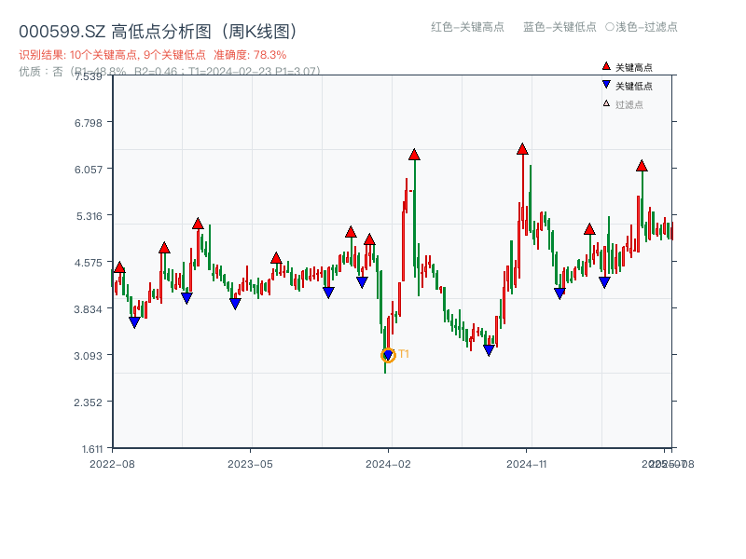This screenshot has width=746, height=559.
Task: Click the 浅色-过滤点 header text
Action: click(x=646, y=27)
